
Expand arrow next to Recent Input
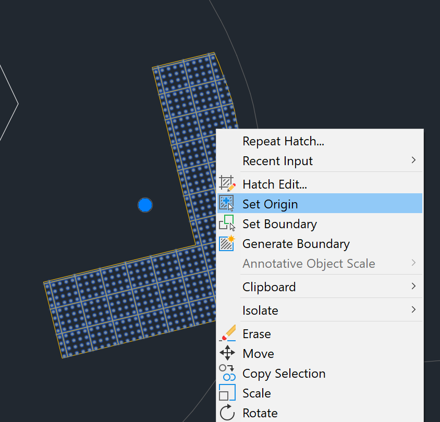pos(413,160)
